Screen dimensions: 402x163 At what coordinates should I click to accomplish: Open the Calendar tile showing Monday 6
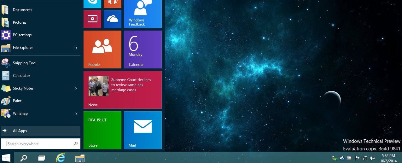tap(143, 49)
